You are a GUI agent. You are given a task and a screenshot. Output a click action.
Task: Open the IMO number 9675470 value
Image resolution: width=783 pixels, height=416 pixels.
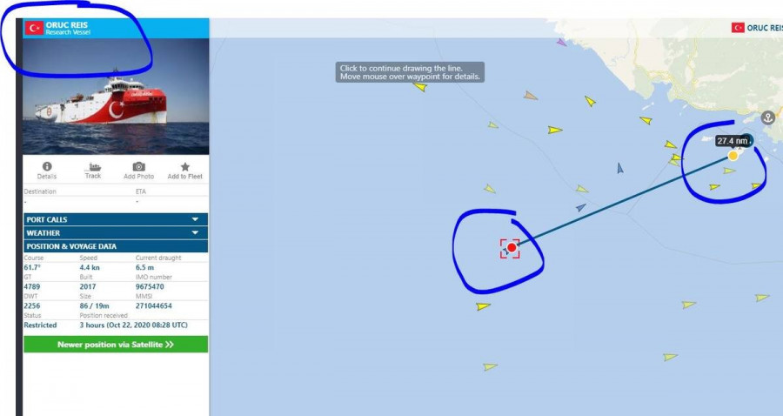click(150, 286)
